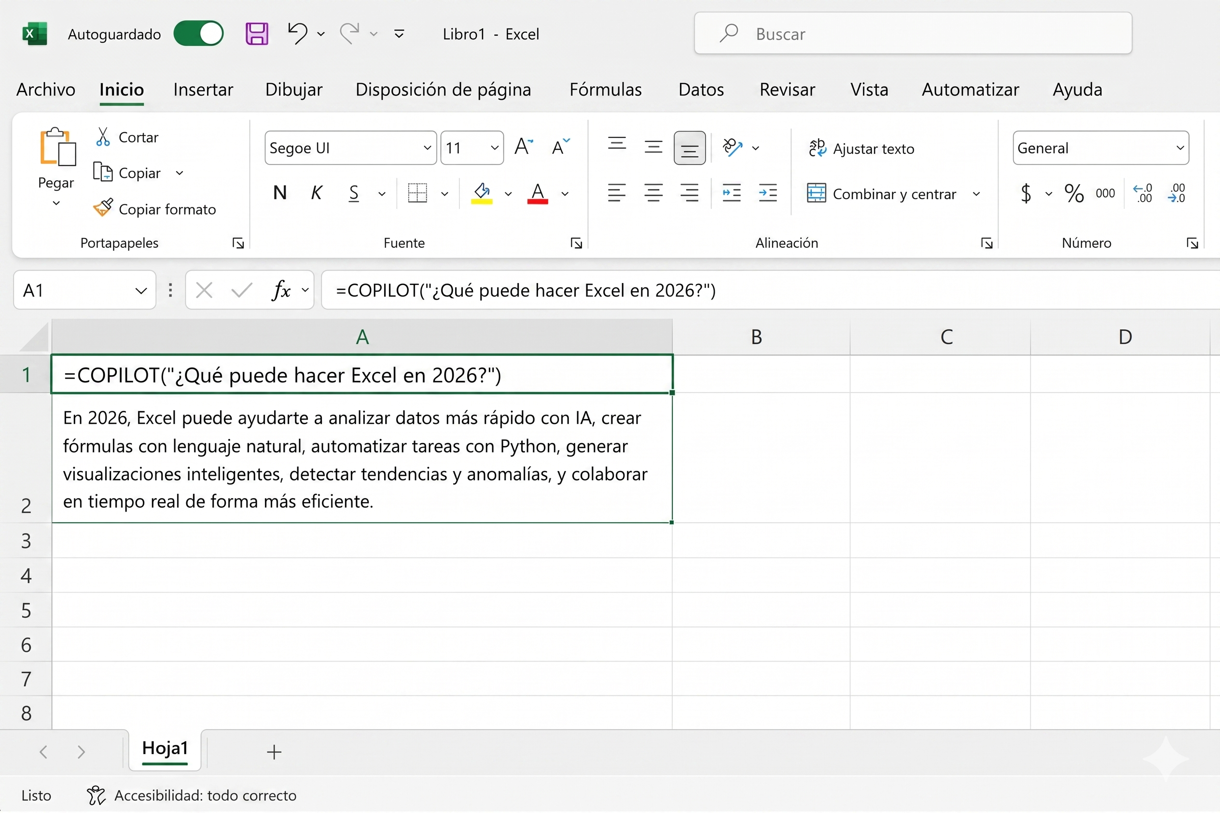The height and width of the screenshot is (813, 1220).
Task: Switch to the Fórmulas tab
Action: pyautogui.click(x=605, y=90)
